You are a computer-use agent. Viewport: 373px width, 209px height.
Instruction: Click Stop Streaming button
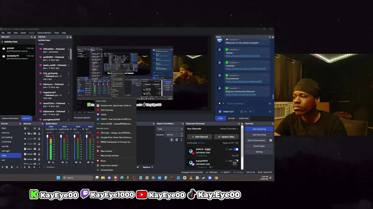[x=259, y=129]
